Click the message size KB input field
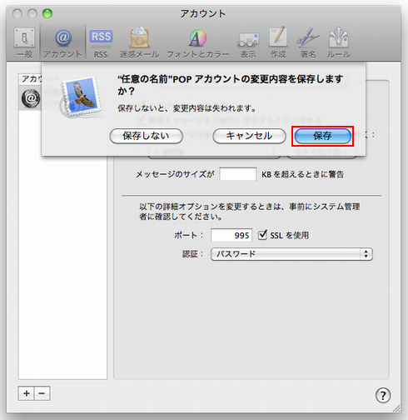 238,174
